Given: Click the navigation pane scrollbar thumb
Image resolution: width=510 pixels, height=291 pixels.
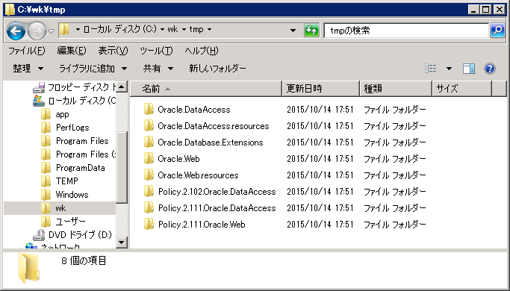Looking at the screenshot, I should (121, 167).
